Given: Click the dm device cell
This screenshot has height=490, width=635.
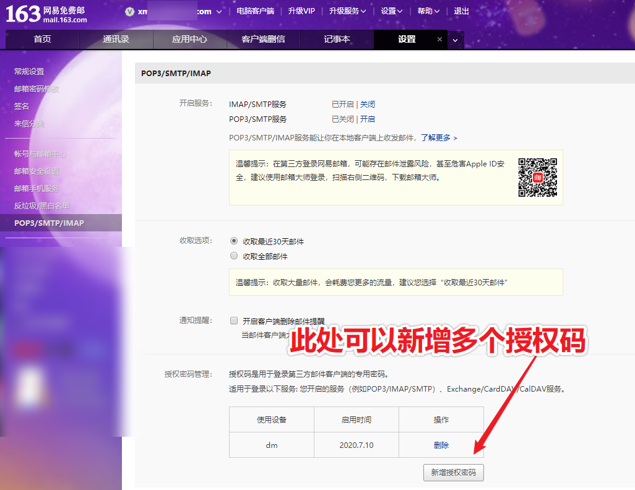Looking at the screenshot, I should (272, 445).
